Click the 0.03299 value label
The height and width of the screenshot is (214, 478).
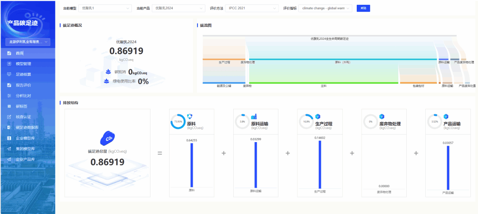pos(256,139)
